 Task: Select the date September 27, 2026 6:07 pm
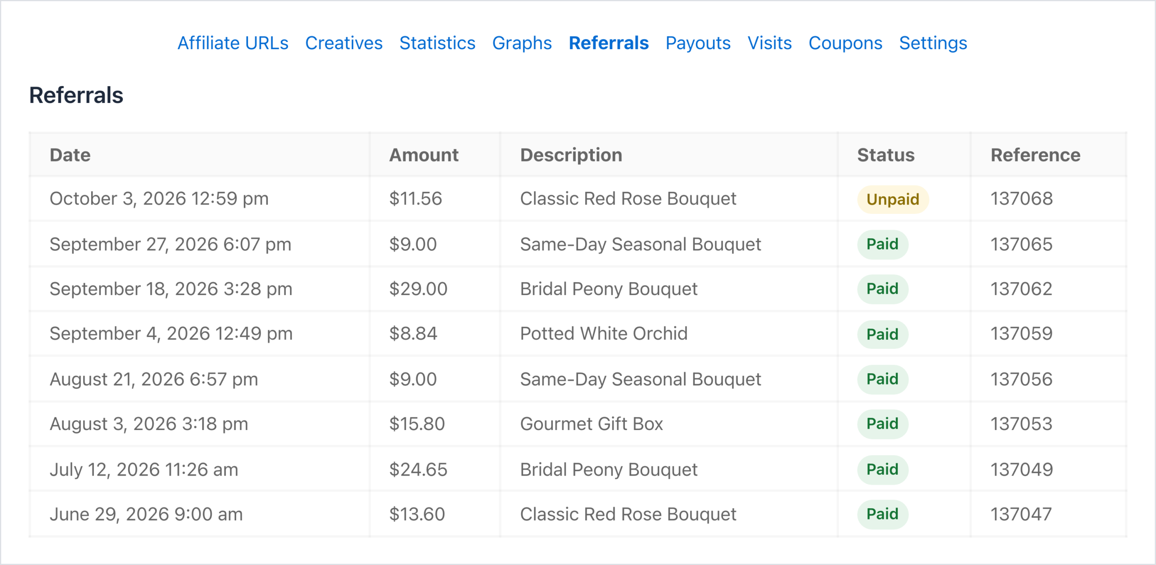(170, 244)
